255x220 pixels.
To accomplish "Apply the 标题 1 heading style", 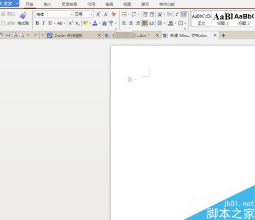I will coord(223,19).
